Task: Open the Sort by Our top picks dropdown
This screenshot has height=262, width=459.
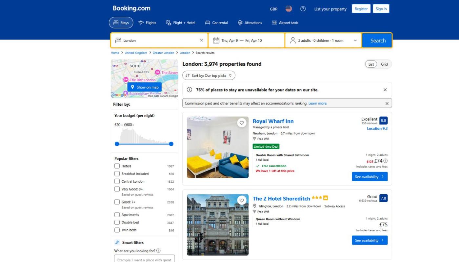Action: click(209, 75)
